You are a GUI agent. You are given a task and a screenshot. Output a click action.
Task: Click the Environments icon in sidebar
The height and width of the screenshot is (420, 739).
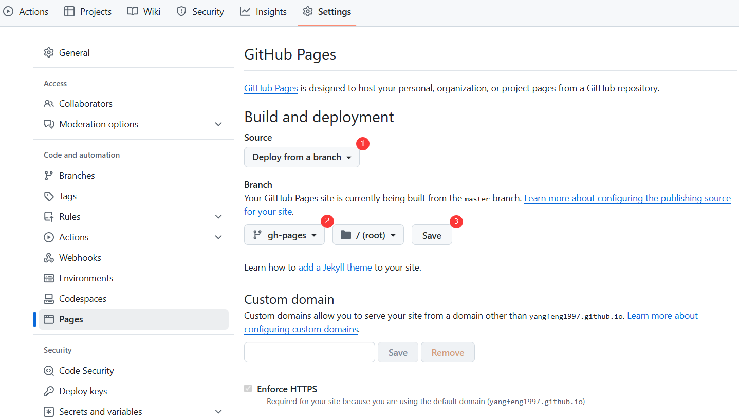[x=49, y=278]
